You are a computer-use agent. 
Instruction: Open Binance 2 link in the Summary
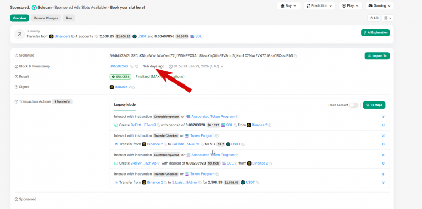tap(63, 36)
